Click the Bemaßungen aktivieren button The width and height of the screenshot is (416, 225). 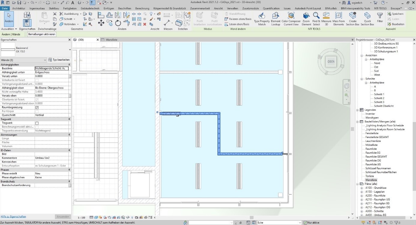(x=42, y=34)
